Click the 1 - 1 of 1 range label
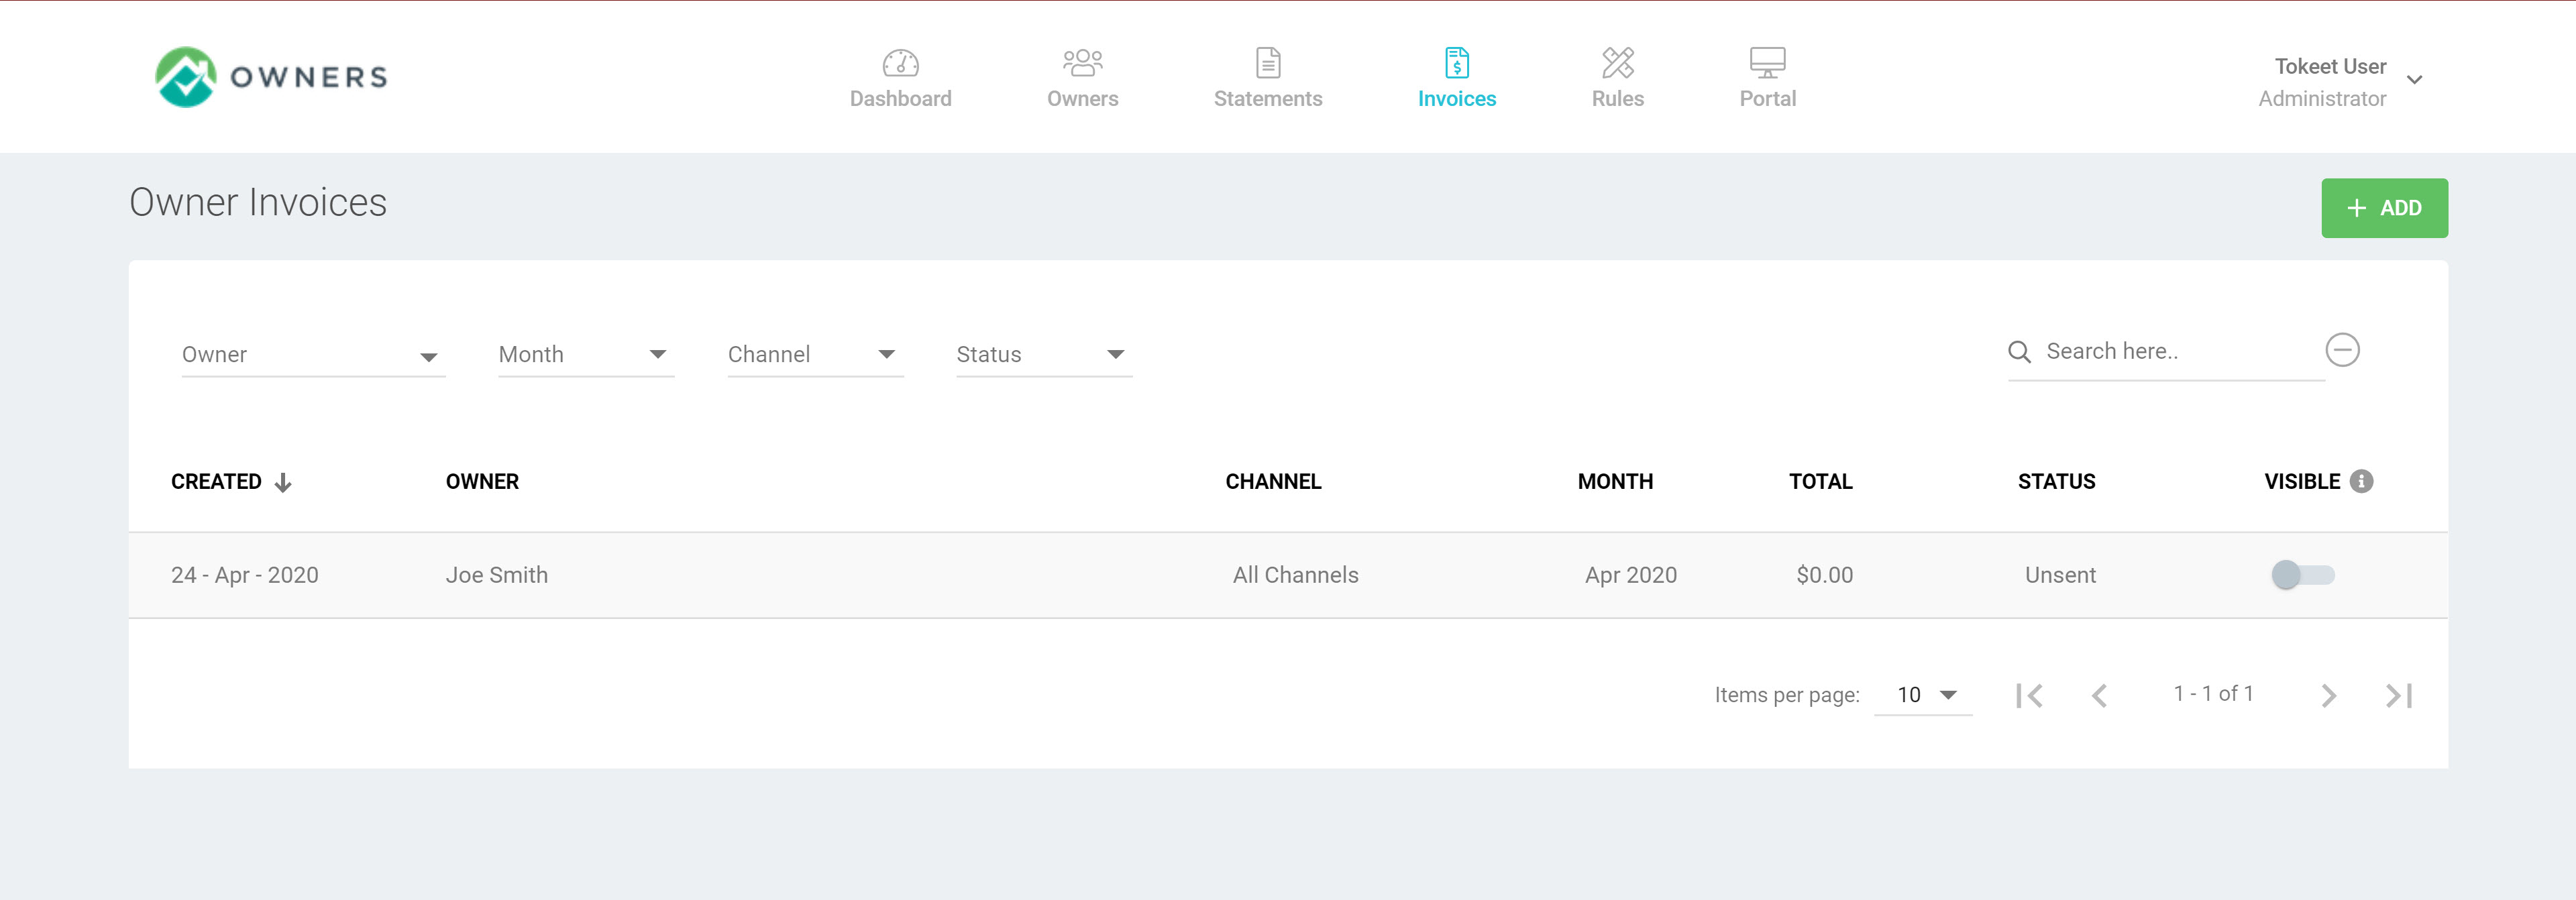Image resolution: width=2576 pixels, height=900 pixels. click(2213, 694)
